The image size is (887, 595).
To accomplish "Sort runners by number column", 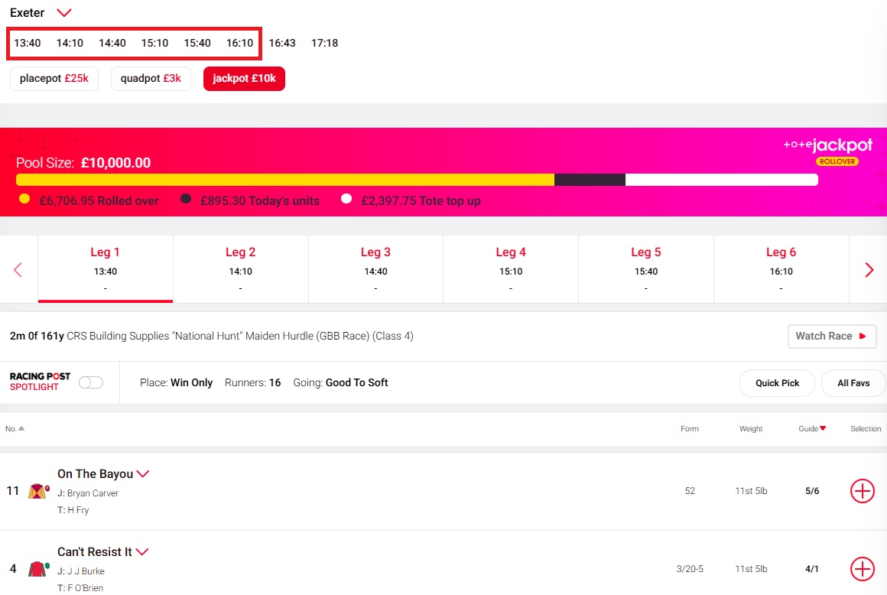I will [x=15, y=428].
